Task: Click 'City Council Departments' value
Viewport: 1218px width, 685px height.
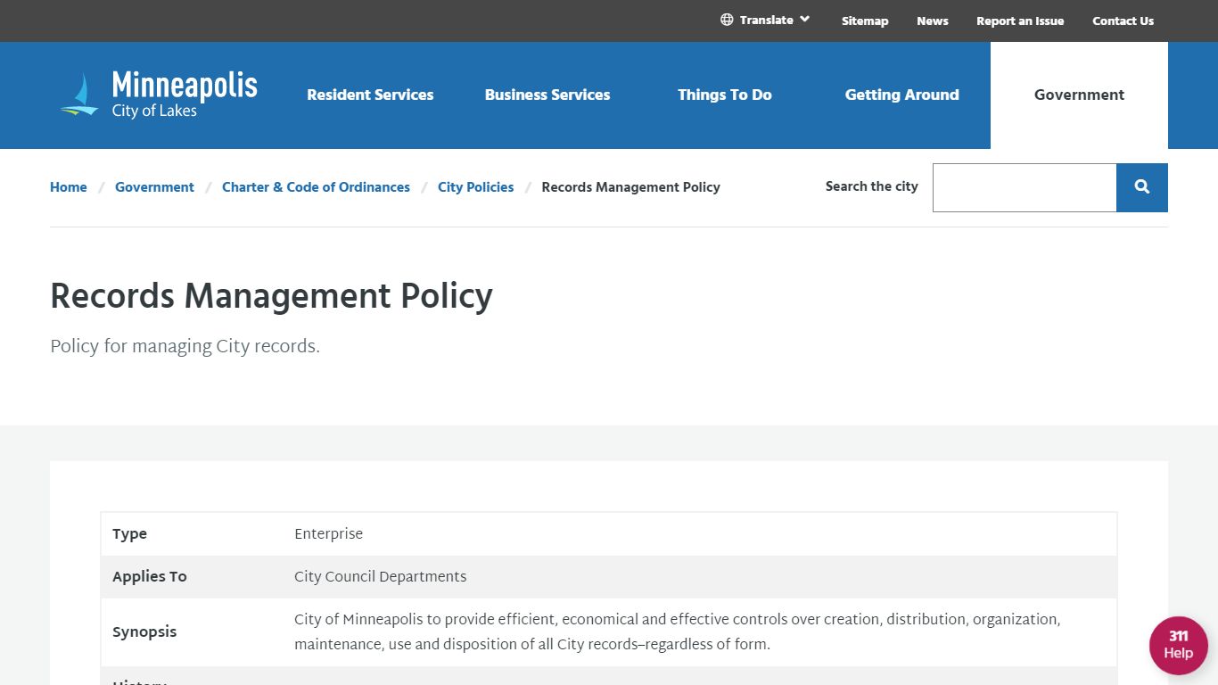Action: tap(380, 577)
